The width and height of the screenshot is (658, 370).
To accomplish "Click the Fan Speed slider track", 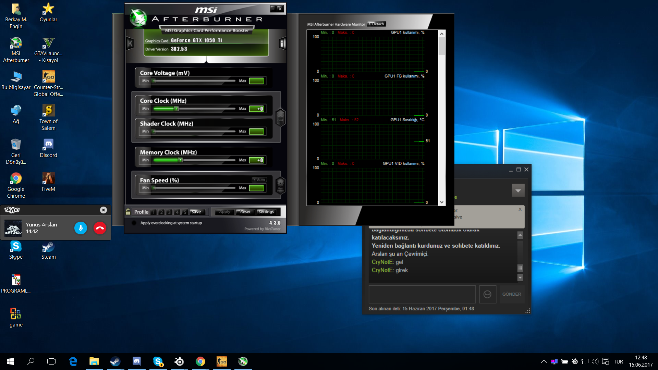I will click(x=194, y=188).
